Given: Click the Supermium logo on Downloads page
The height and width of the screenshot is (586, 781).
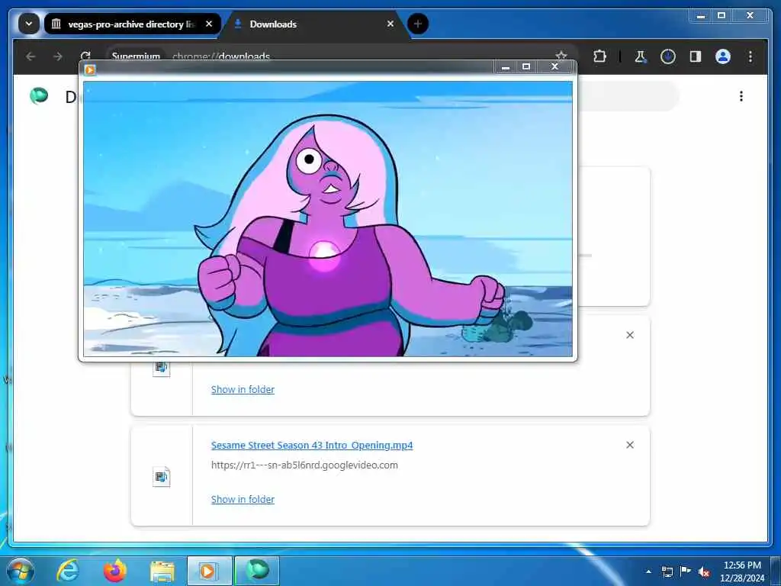Looking at the screenshot, I should [x=39, y=95].
